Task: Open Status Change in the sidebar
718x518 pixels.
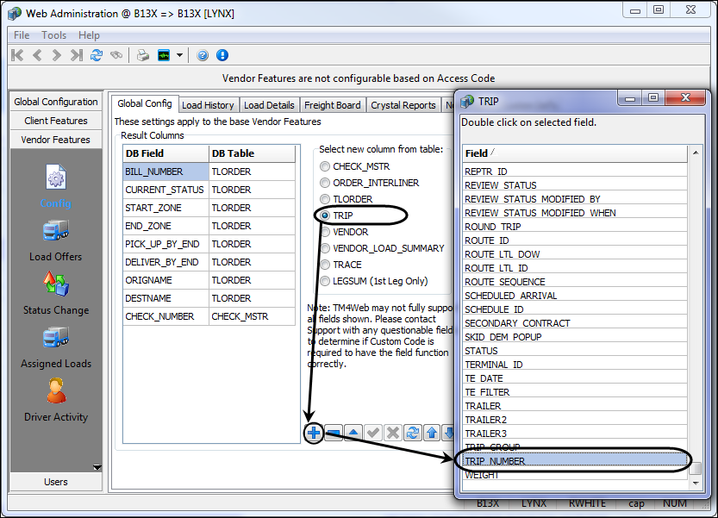Action: pyautogui.click(x=55, y=293)
